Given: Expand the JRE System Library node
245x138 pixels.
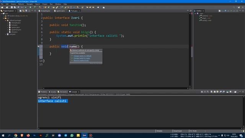Looking at the screenshot, I should point(3,16).
